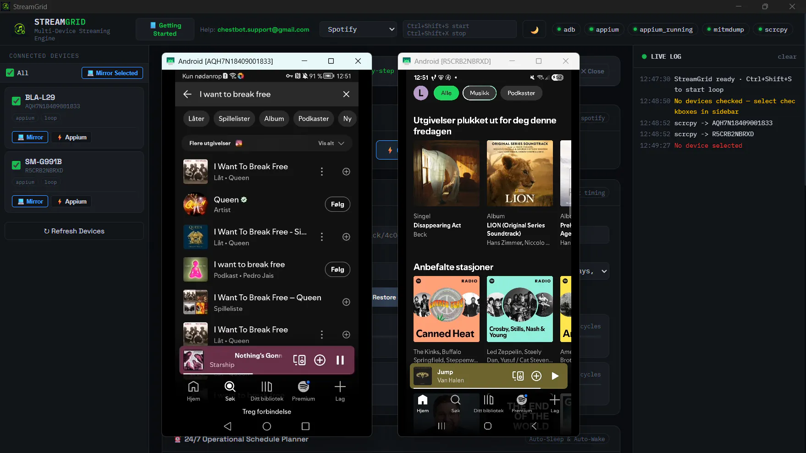Add I Want To Break Free – Queen playlist
The height and width of the screenshot is (453, 806).
click(346, 302)
